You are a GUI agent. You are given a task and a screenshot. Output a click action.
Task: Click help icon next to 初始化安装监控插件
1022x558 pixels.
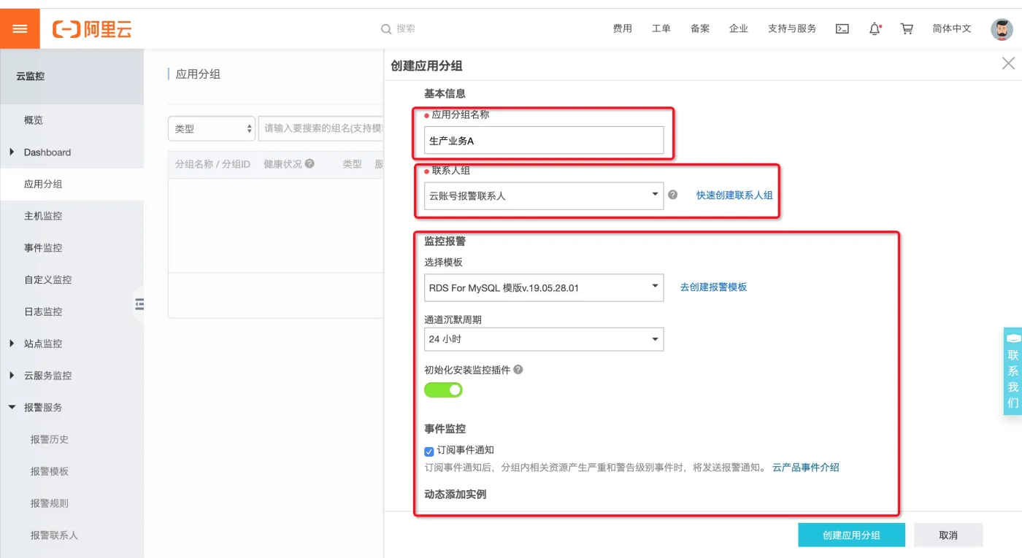518,370
